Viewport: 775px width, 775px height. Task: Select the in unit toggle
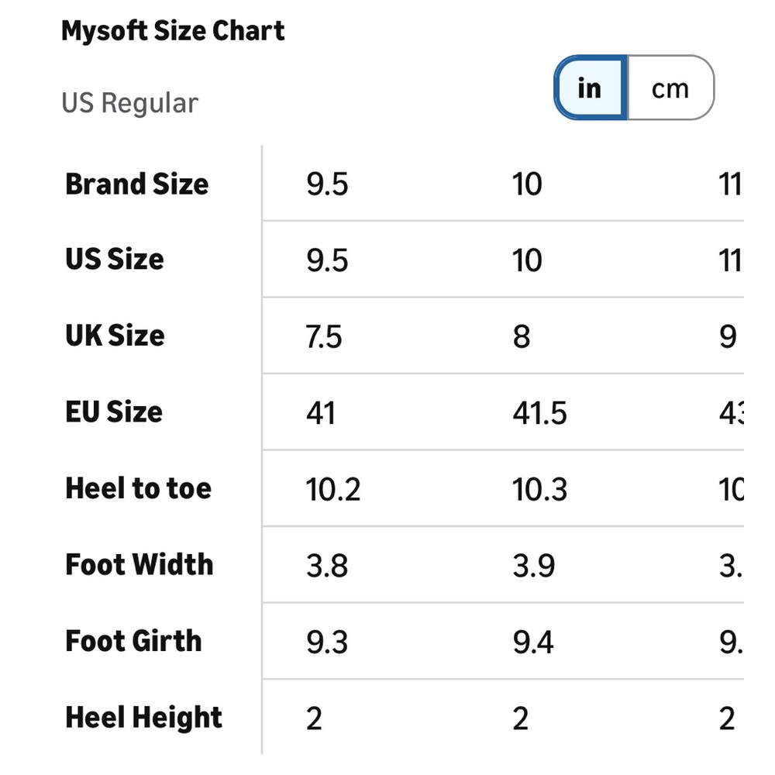point(590,88)
